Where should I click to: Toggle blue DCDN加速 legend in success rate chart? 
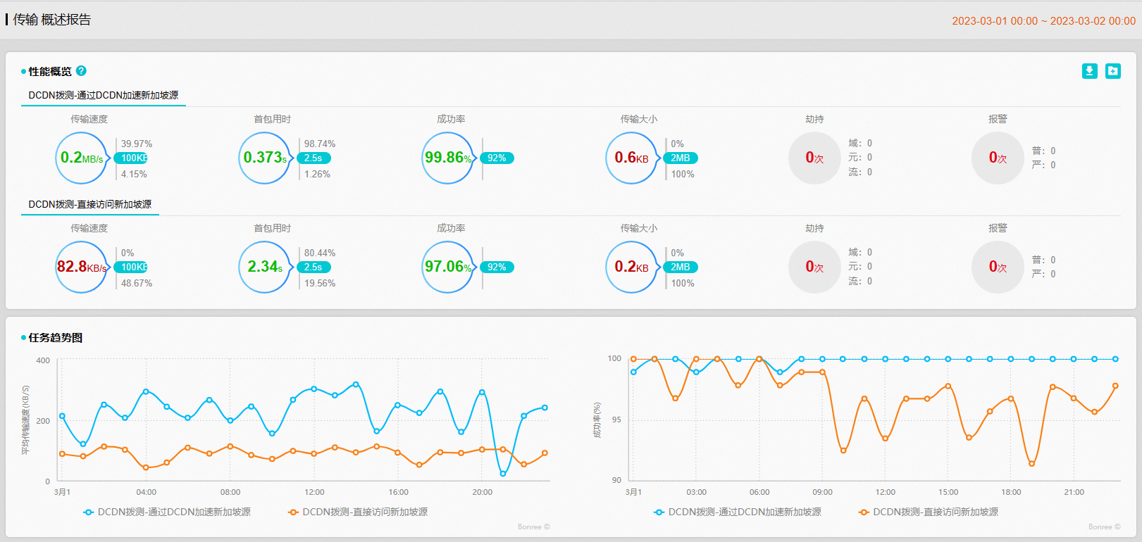(x=738, y=512)
